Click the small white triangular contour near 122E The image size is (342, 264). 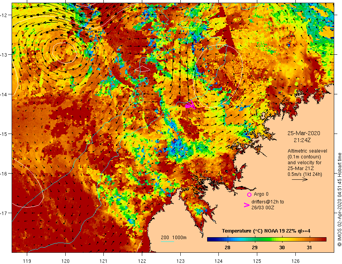tap(142, 69)
